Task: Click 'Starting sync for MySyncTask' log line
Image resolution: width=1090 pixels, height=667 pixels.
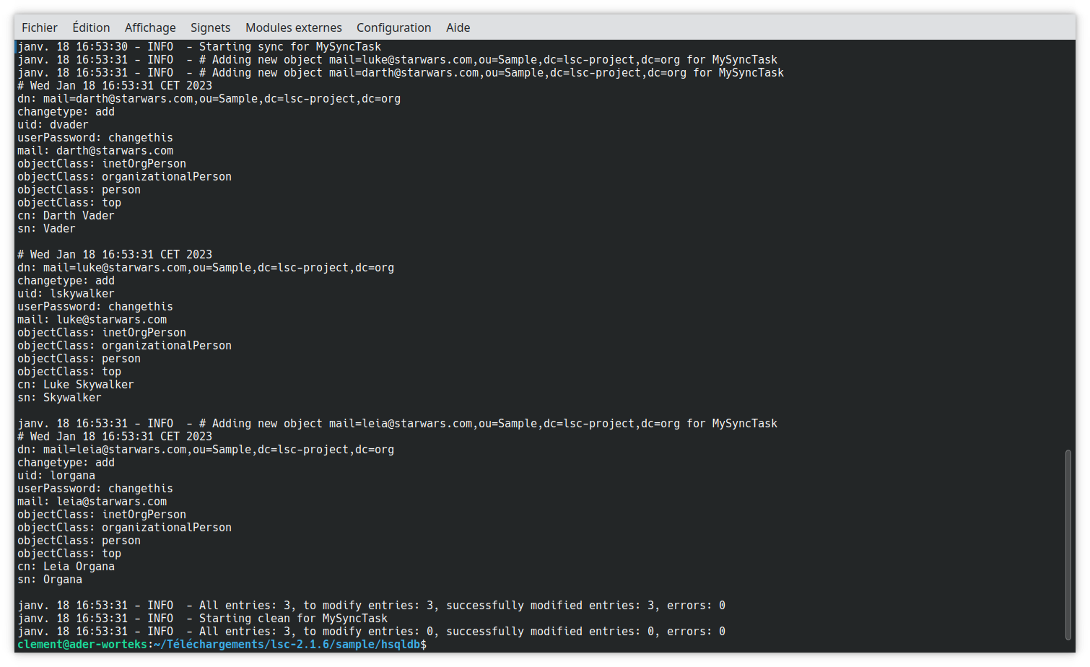Action: pos(199,47)
